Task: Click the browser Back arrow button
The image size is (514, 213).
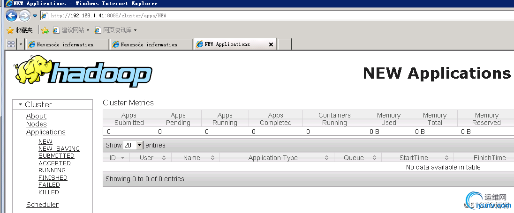Action: tap(11, 15)
